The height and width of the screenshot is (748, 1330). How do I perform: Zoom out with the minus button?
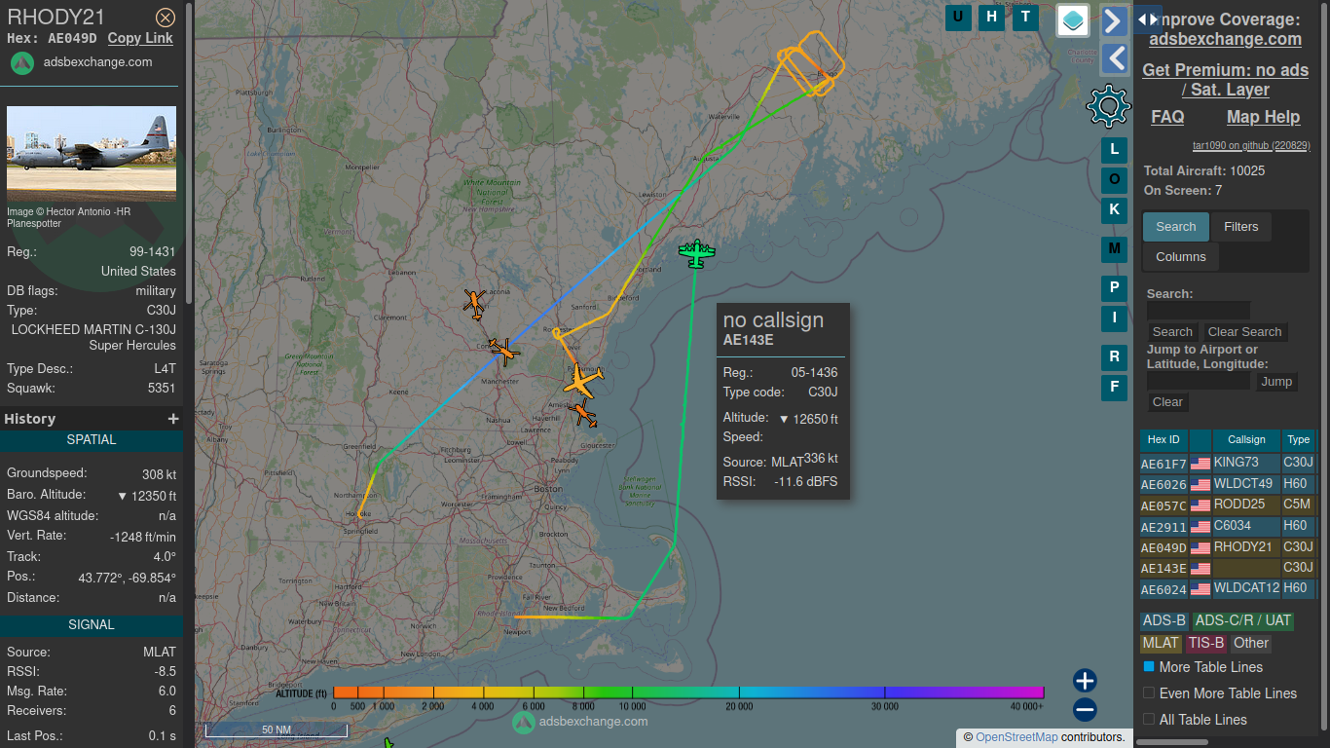coord(1085,709)
